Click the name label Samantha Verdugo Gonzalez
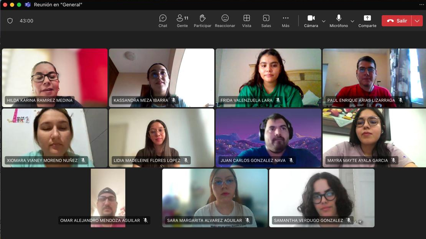Image resolution: width=426 pixels, height=239 pixels. click(x=308, y=220)
